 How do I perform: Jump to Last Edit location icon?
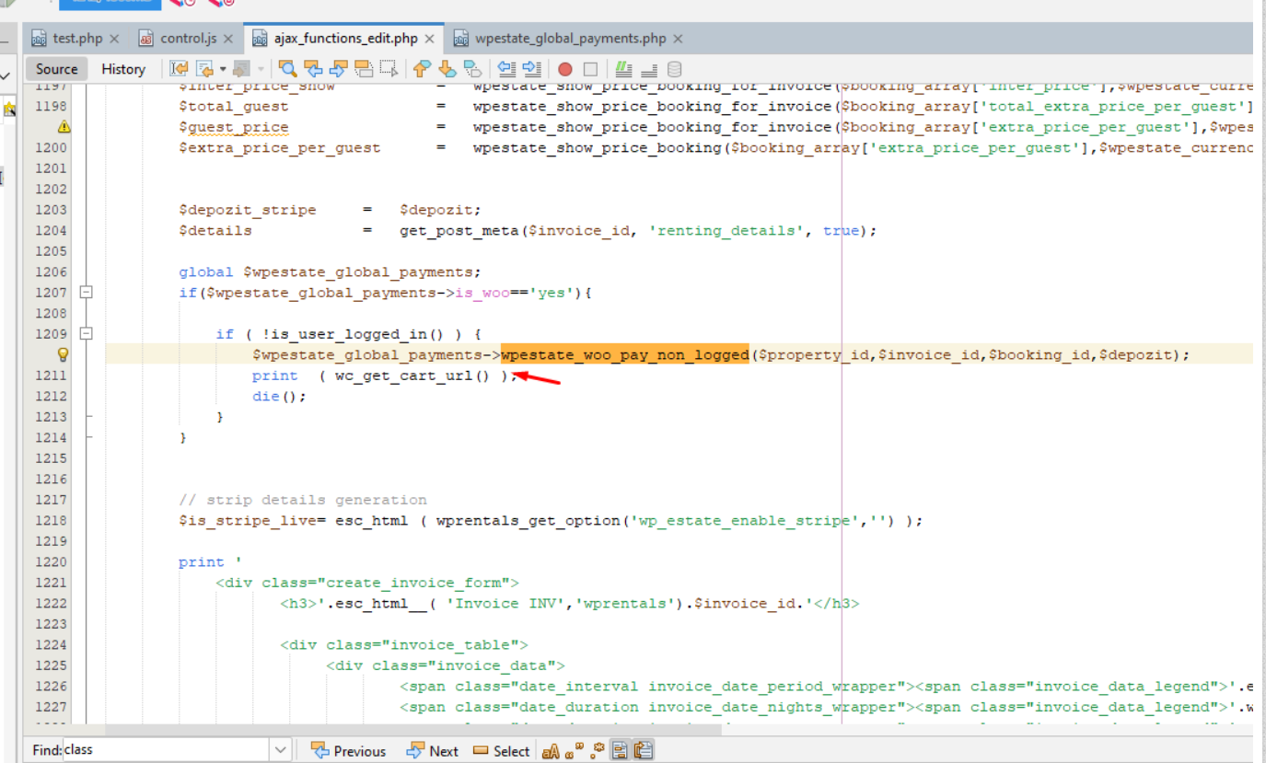179,69
